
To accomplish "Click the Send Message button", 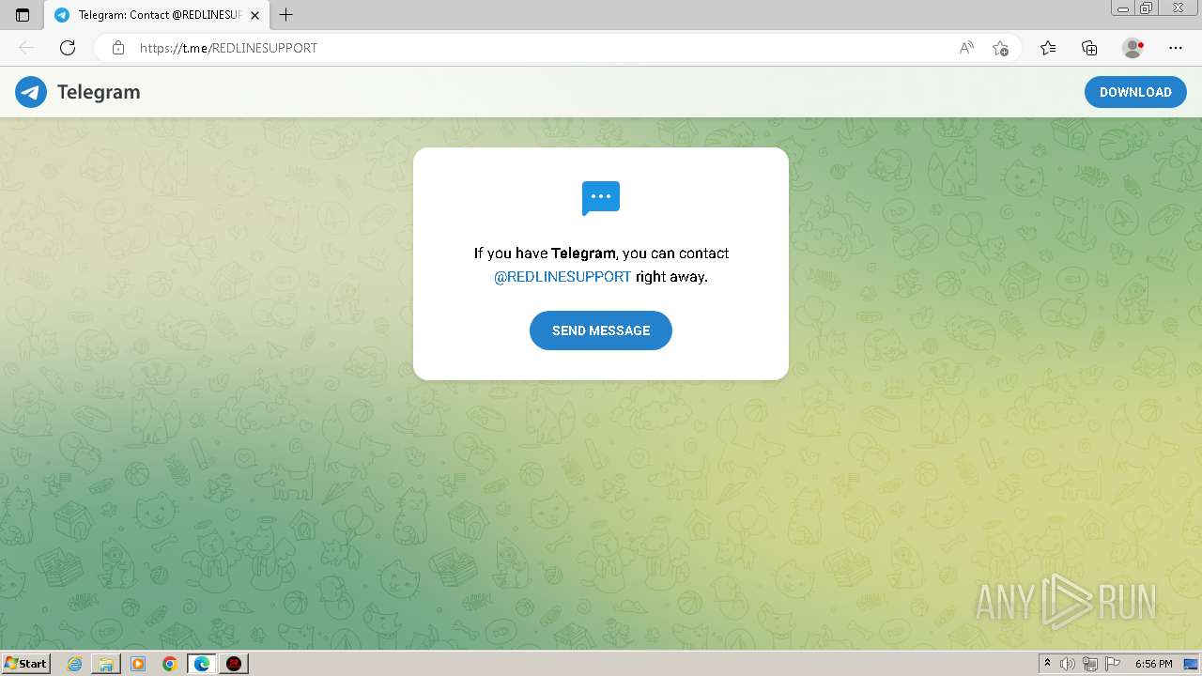I will [601, 330].
